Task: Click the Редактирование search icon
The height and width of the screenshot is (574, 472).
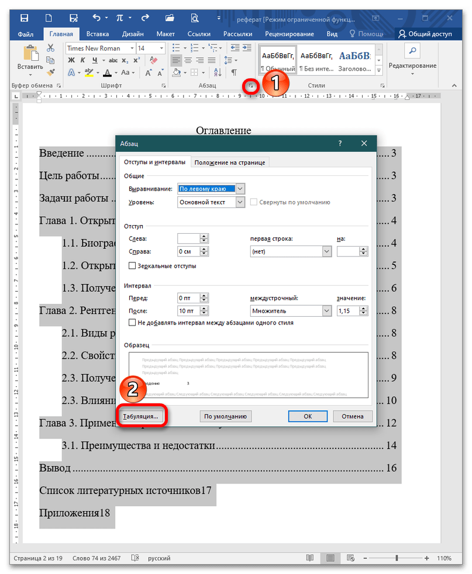Action: 412,52
